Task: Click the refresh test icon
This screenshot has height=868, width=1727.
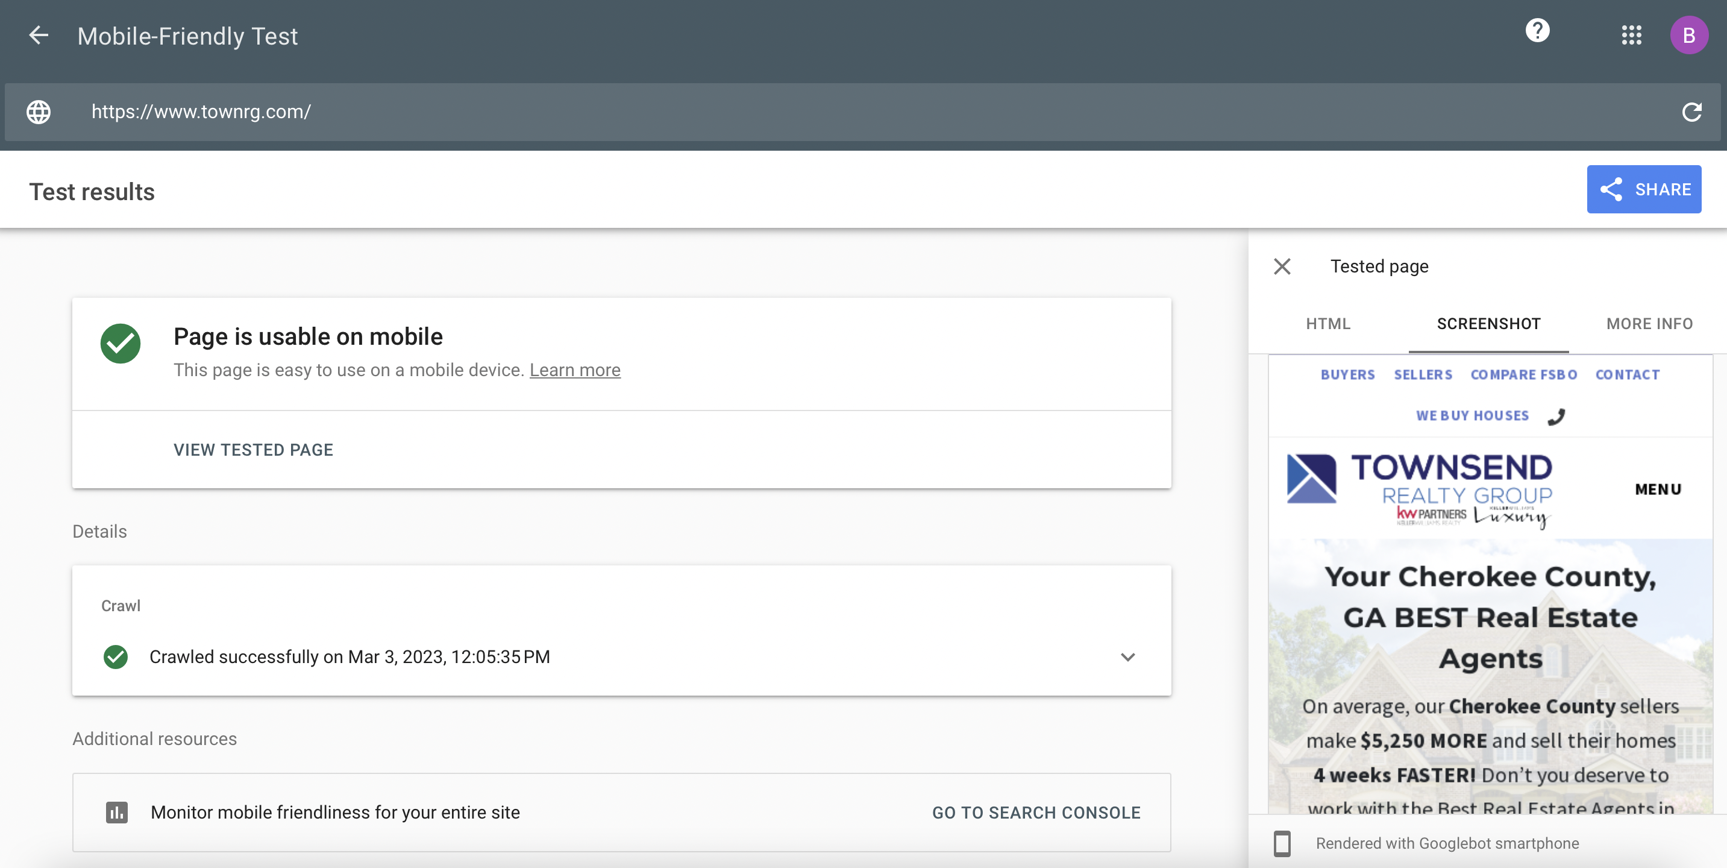Action: pyautogui.click(x=1691, y=112)
